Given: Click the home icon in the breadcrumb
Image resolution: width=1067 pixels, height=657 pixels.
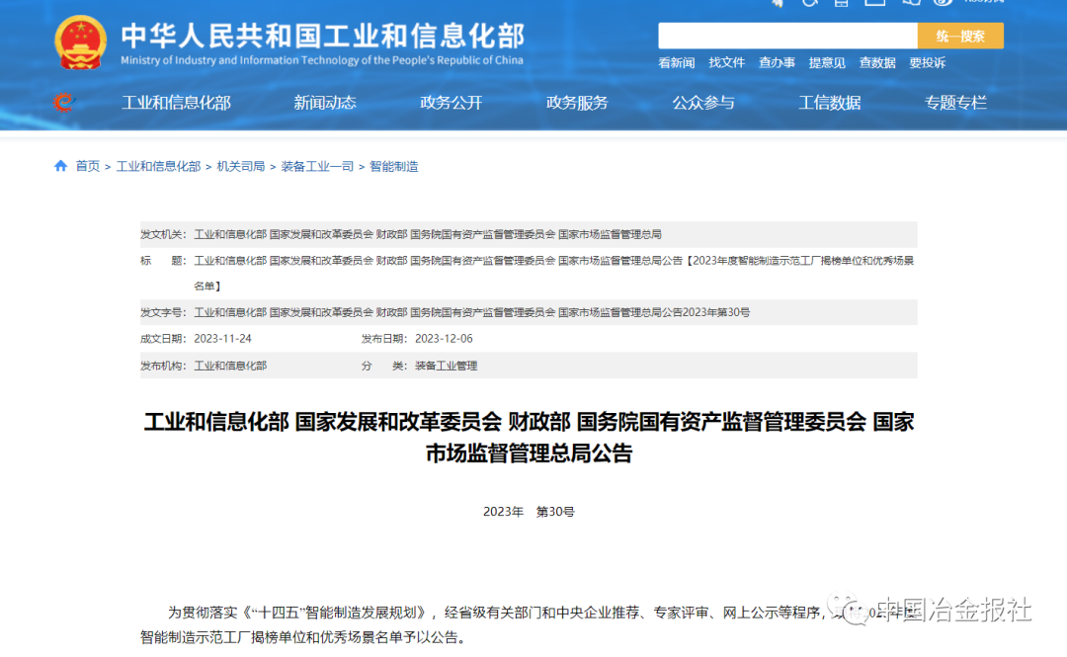Looking at the screenshot, I should pos(60,166).
